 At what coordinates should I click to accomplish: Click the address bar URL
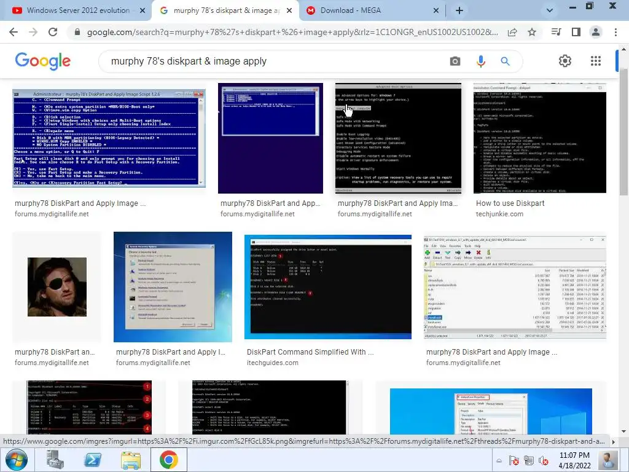pyautogui.click(x=292, y=32)
